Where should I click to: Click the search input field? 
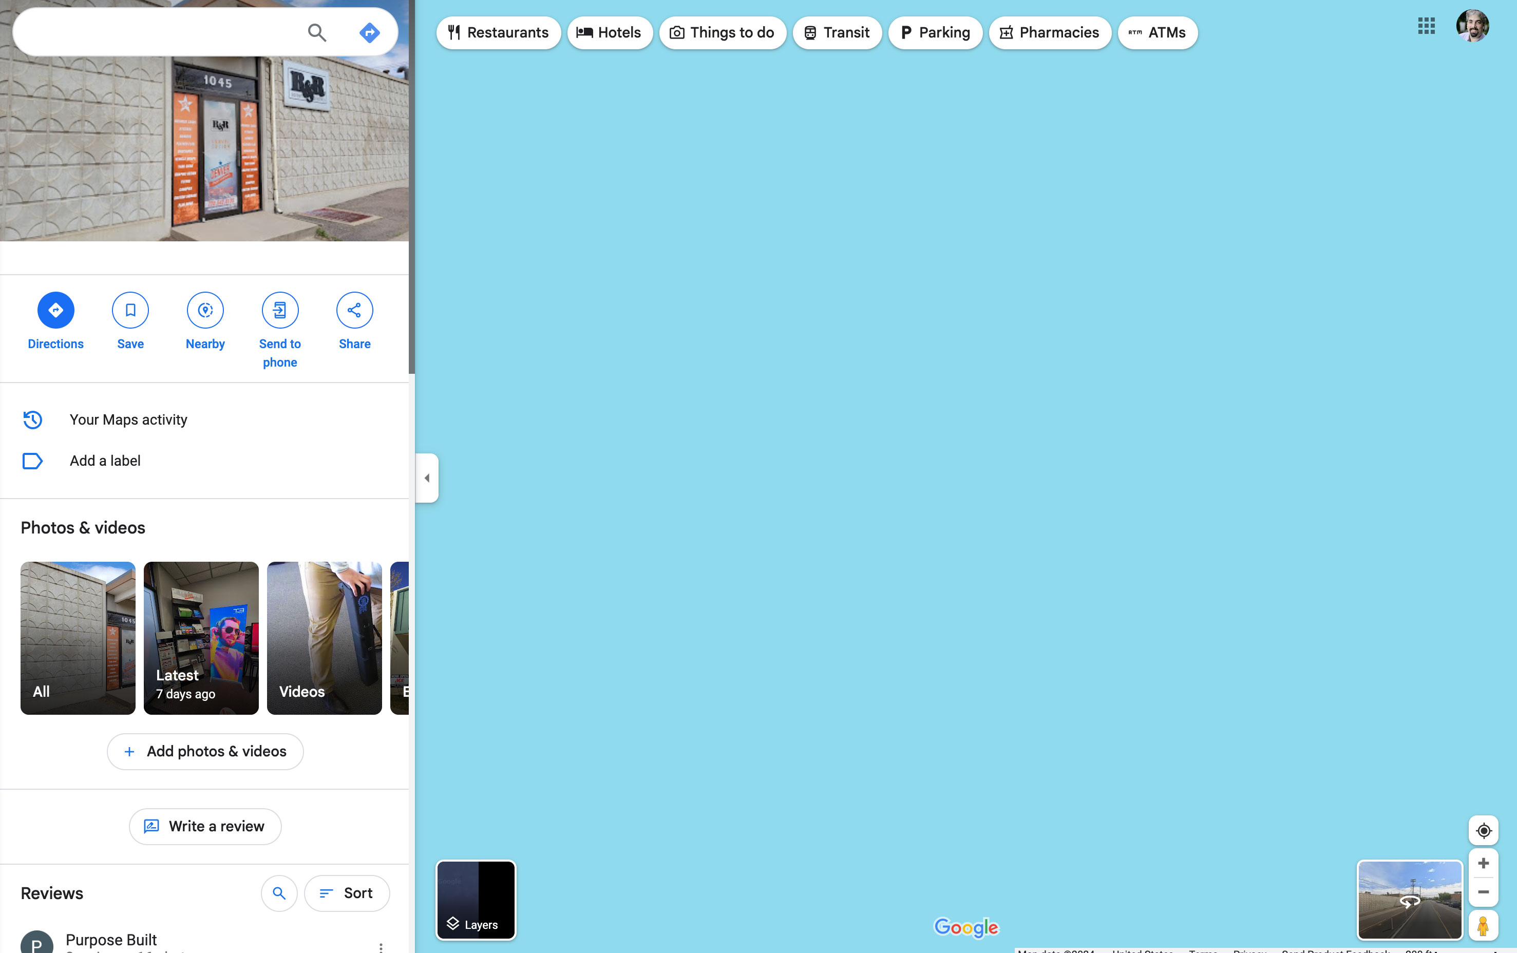[x=158, y=33]
